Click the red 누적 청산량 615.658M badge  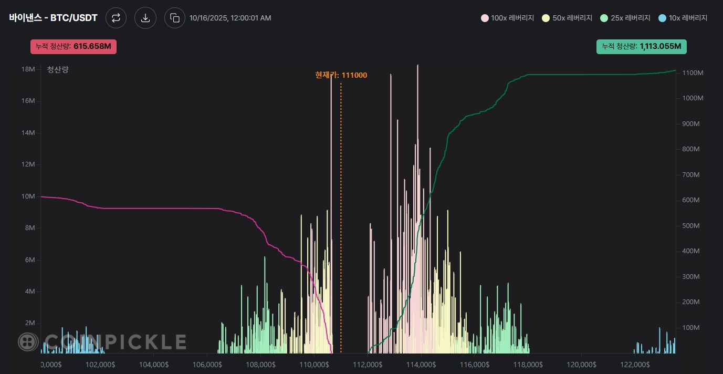(x=74, y=46)
